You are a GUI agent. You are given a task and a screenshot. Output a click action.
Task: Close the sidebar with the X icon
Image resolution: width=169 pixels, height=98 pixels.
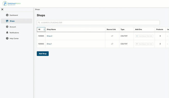(x=2, y=9)
